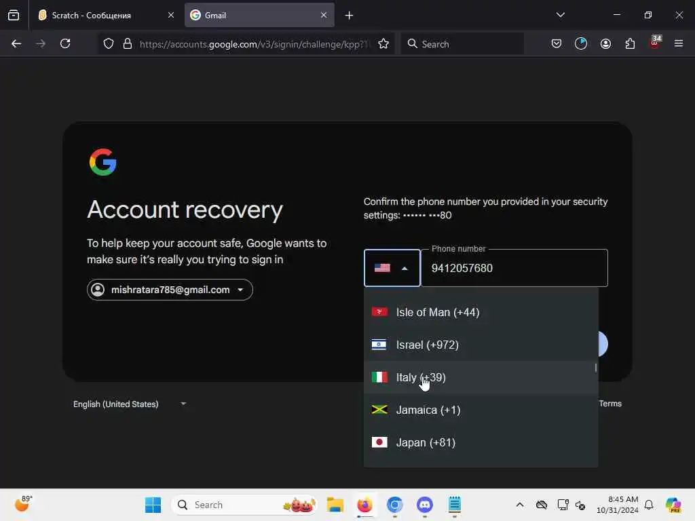Pick Japan (+81) from list

click(x=481, y=442)
